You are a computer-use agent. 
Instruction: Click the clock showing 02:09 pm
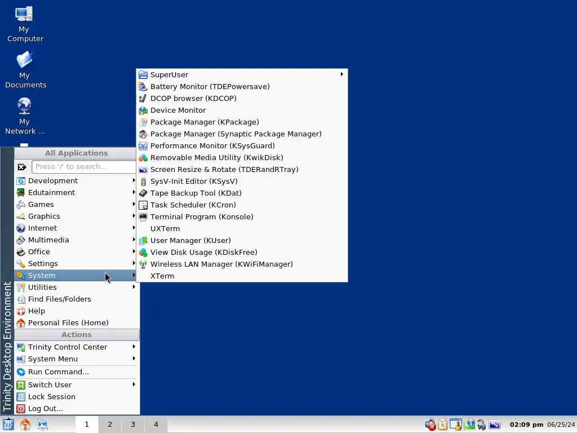click(x=526, y=425)
